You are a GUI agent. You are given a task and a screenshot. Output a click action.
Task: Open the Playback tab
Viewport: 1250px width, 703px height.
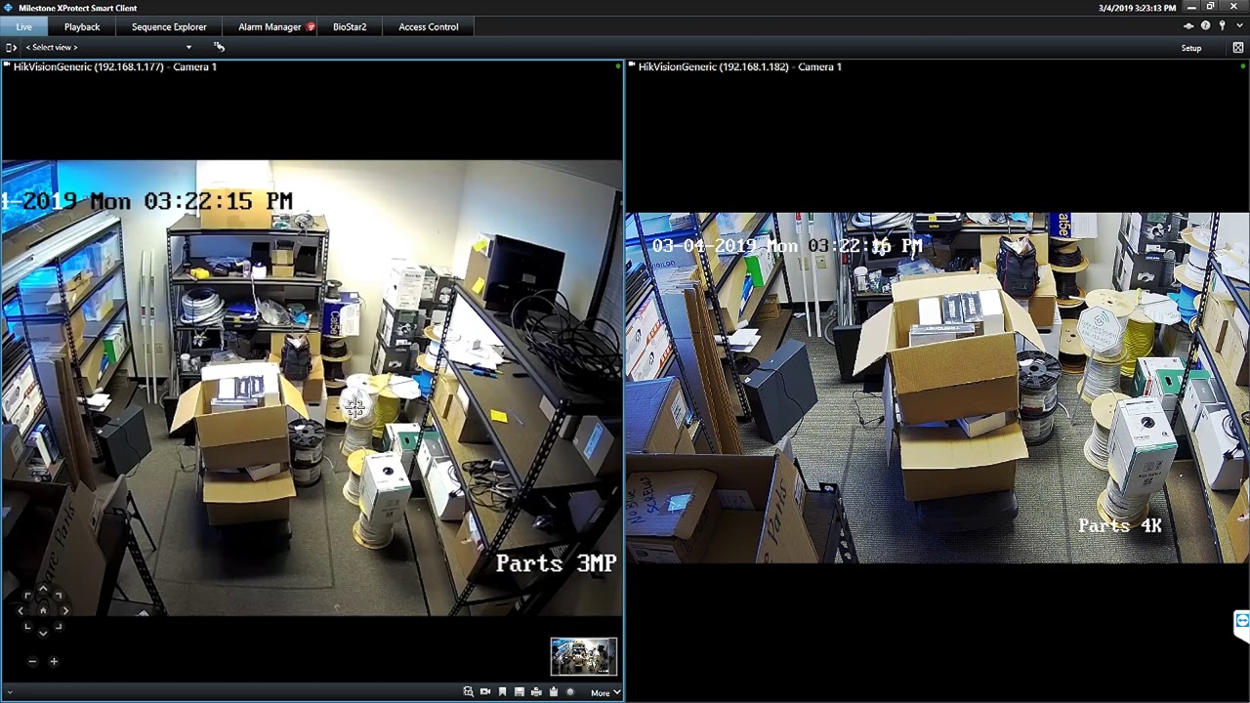(x=82, y=26)
